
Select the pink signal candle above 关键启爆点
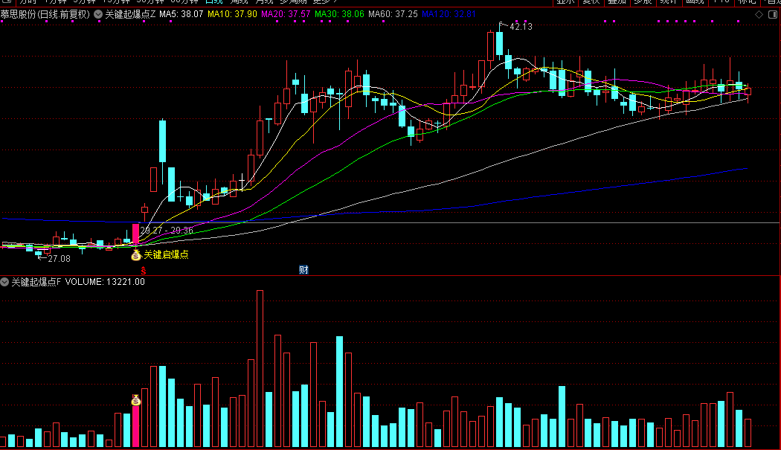coord(135,234)
